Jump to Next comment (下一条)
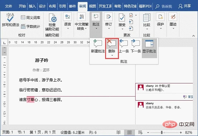This screenshot has width=198, height=136. [x=136, y=46]
